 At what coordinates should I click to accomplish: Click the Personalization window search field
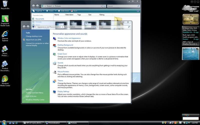coord(114,27)
